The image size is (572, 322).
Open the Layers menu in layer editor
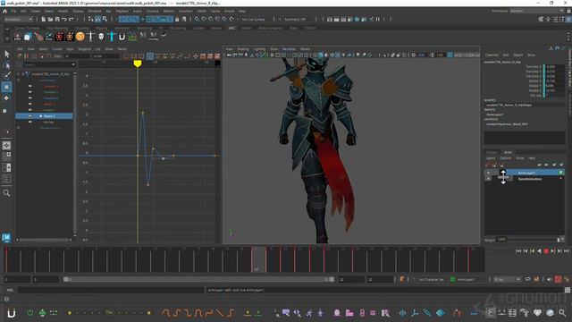(491, 158)
